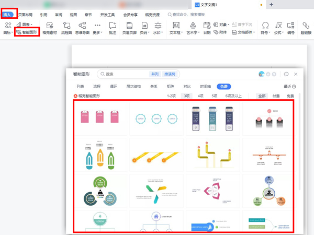This screenshot has height=235, width=314.
Task: Open the 思维导图 mind map tool
Action: [82, 28]
